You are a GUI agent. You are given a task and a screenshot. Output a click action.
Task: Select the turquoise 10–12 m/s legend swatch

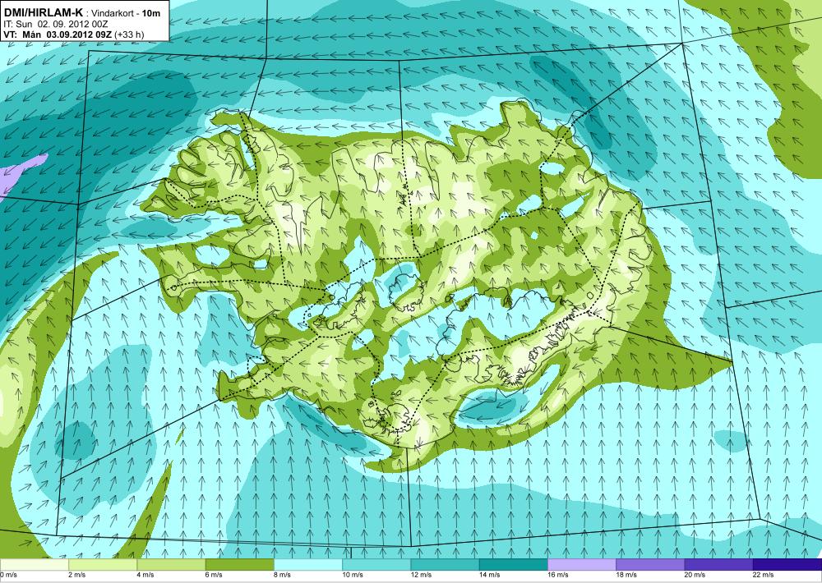pyautogui.click(x=376, y=565)
